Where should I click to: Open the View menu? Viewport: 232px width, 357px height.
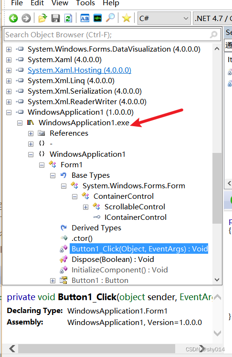pyautogui.click(x=60, y=3)
